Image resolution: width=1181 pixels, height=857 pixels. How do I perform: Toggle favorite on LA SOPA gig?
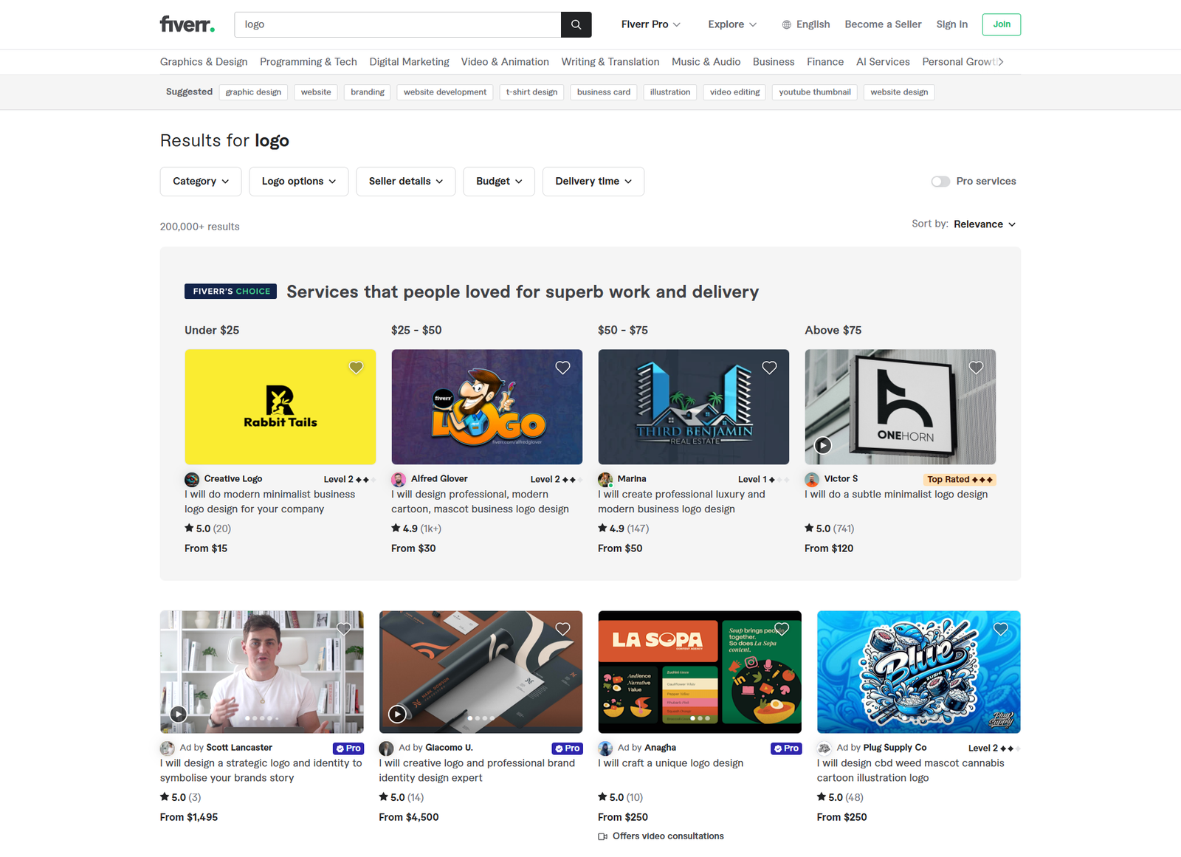782,629
